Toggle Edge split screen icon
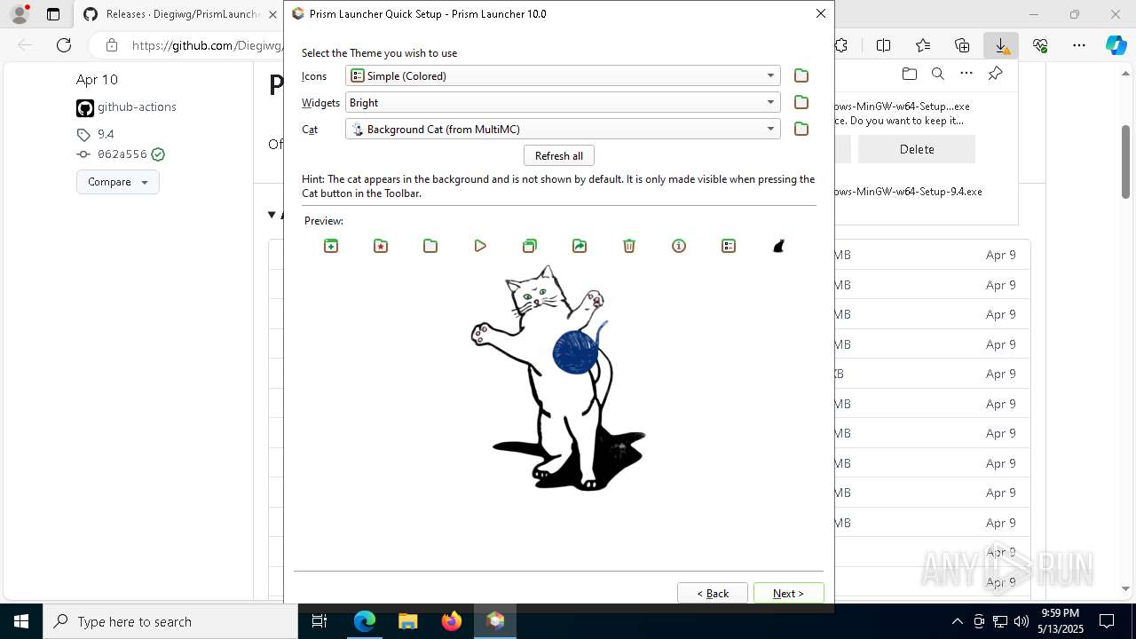This screenshot has height=639, width=1136. [884, 45]
